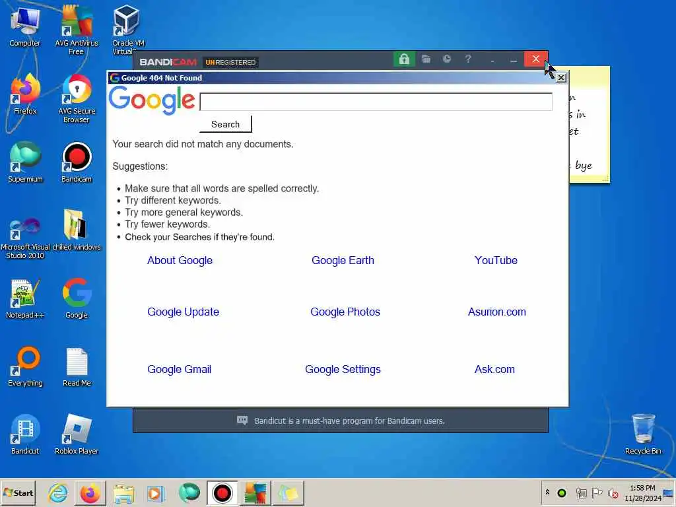
Task: Click the green circle tray icon
Action: (562, 492)
